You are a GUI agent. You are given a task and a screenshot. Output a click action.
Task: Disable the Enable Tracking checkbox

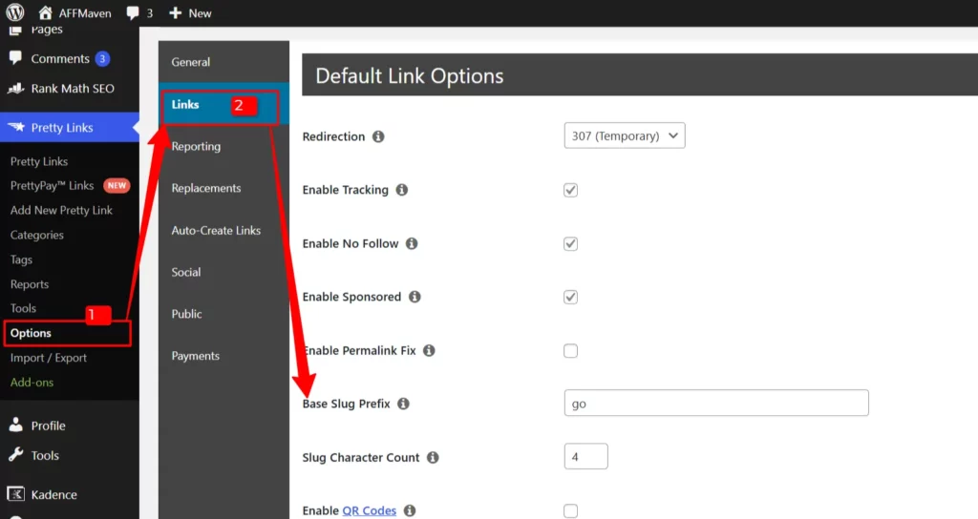coord(570,190)
